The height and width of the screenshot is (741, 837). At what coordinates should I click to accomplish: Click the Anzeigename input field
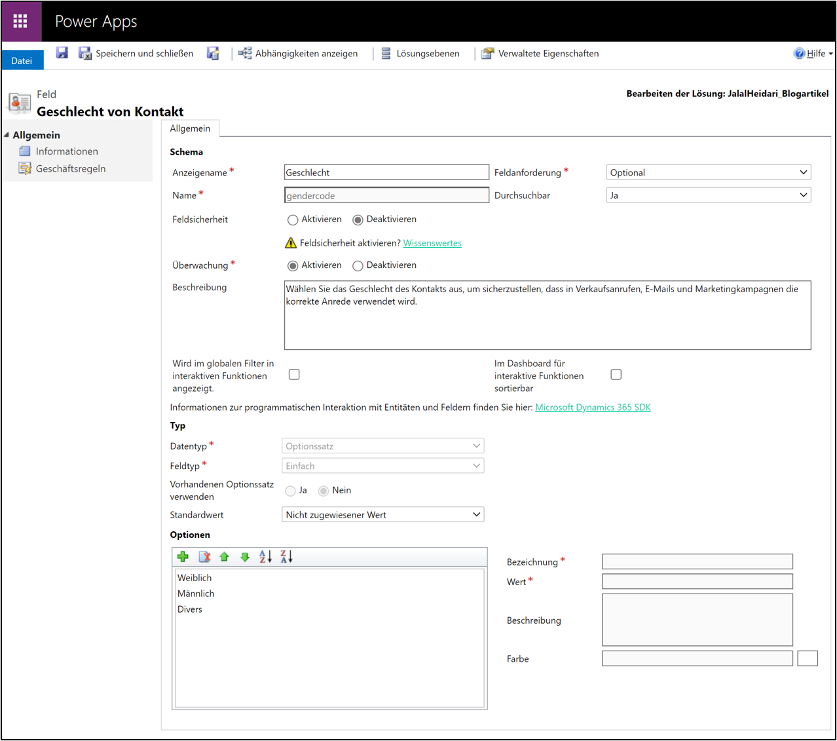pyautogui.click(x=386, y=172)
